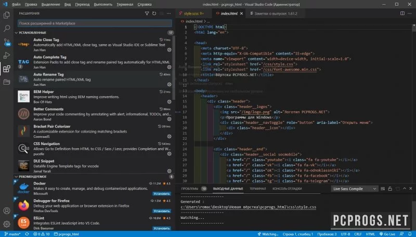416x237 pixels.
Task: Open the Manage gear in activity bar
Action: coord(7,224)
